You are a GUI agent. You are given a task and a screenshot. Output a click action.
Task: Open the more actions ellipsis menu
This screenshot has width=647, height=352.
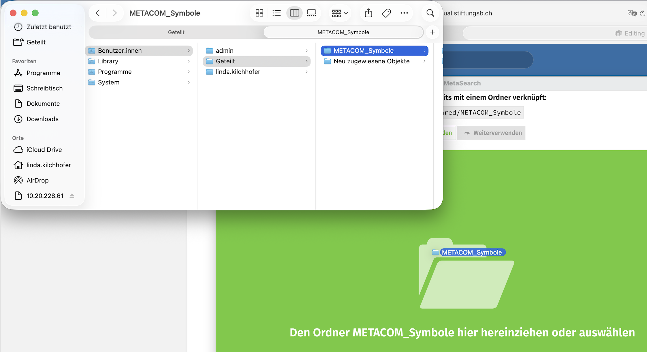click(x=404, y=13)
